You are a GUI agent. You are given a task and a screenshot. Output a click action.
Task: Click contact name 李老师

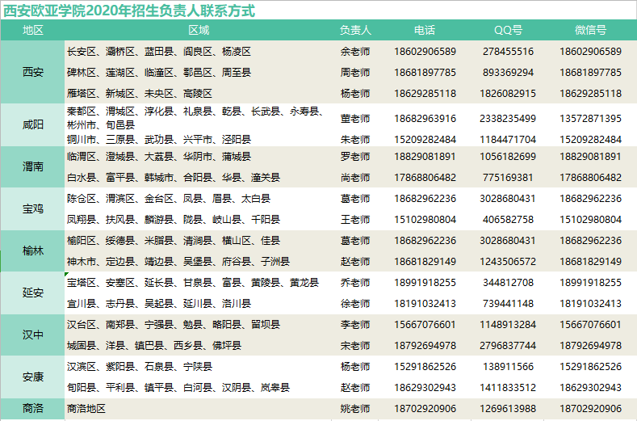pos(355,325)
